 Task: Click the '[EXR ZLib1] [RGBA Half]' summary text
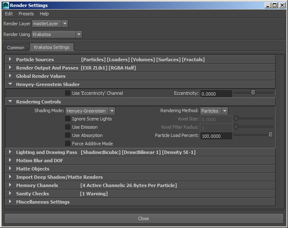coord(109,68)
